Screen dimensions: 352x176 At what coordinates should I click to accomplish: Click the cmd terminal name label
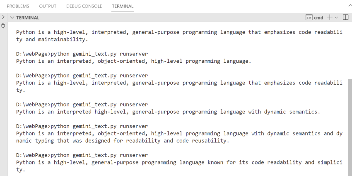pyautogui.click(x=318, y=17)
